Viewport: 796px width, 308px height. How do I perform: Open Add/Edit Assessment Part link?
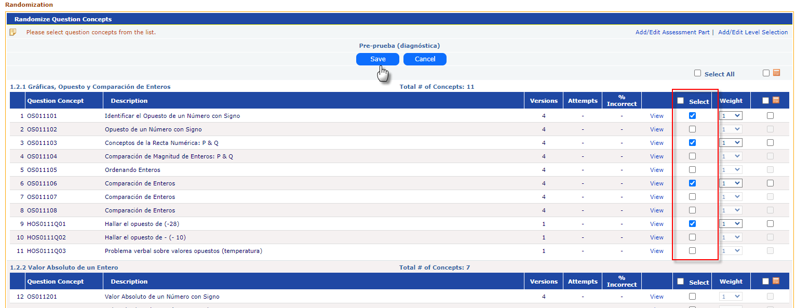point(672,32)
